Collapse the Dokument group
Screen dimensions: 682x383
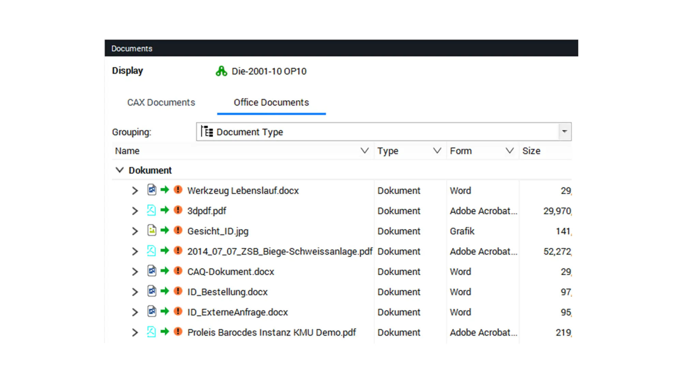119,170
